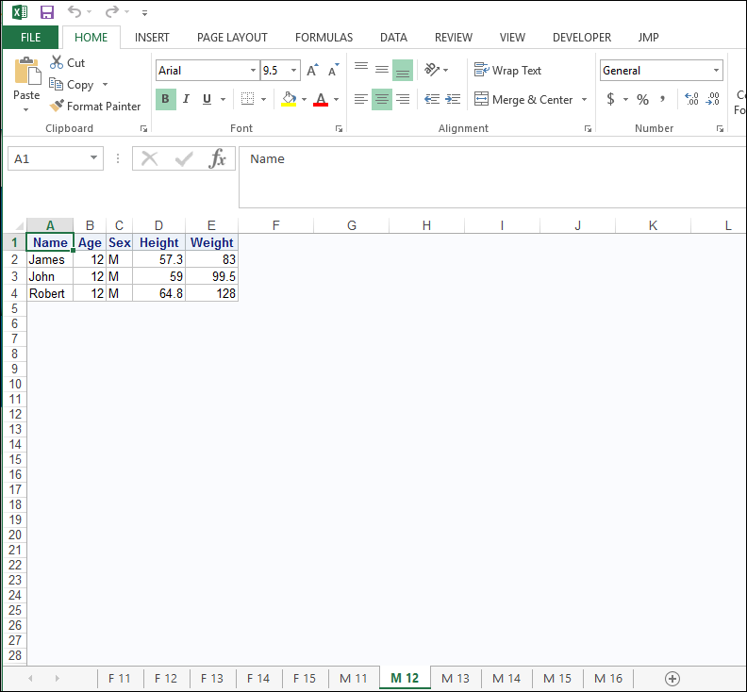Open the fill color dropdown arrow
The width and height of the screenshot is (747, 692).
[x=304, y=100]
